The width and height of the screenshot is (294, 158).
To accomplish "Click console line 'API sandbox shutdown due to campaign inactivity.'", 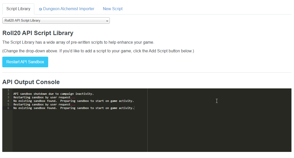I will 54,94.
